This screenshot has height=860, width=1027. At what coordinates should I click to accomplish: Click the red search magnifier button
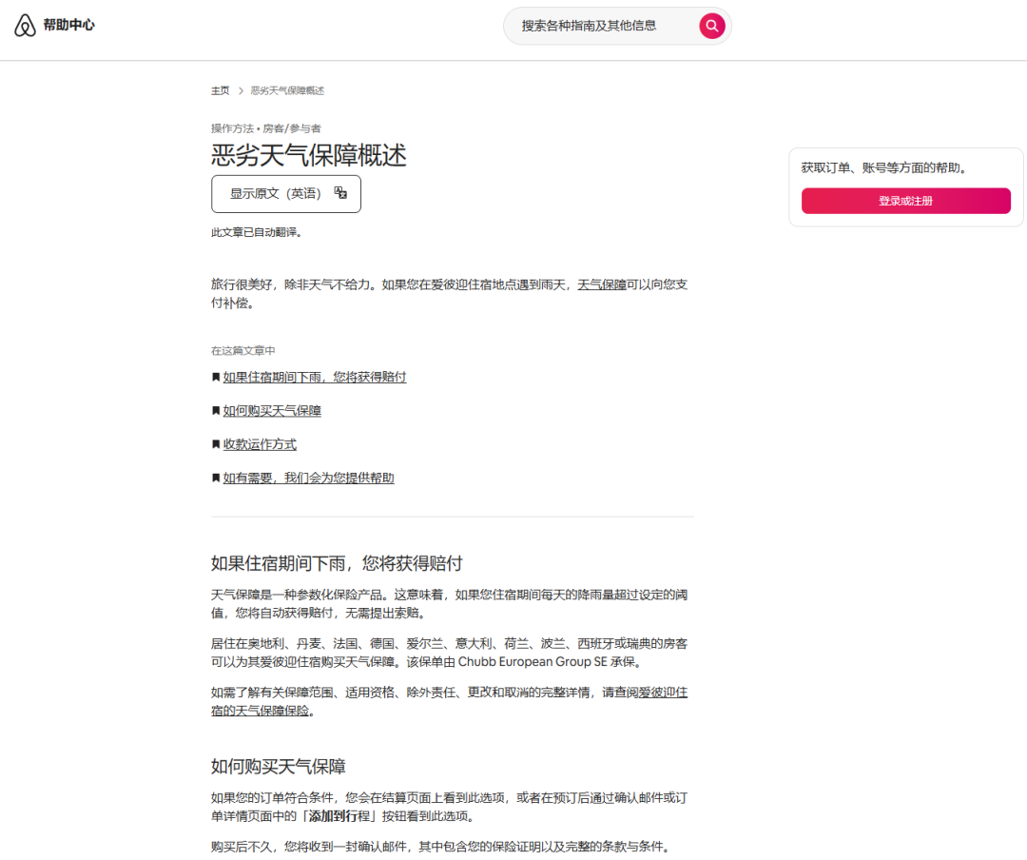(711, 27)
